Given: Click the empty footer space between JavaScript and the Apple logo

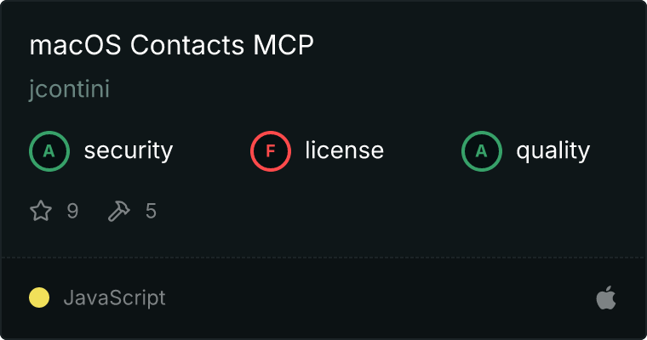Looking at the screenshot, I should (x=380, y=297).
